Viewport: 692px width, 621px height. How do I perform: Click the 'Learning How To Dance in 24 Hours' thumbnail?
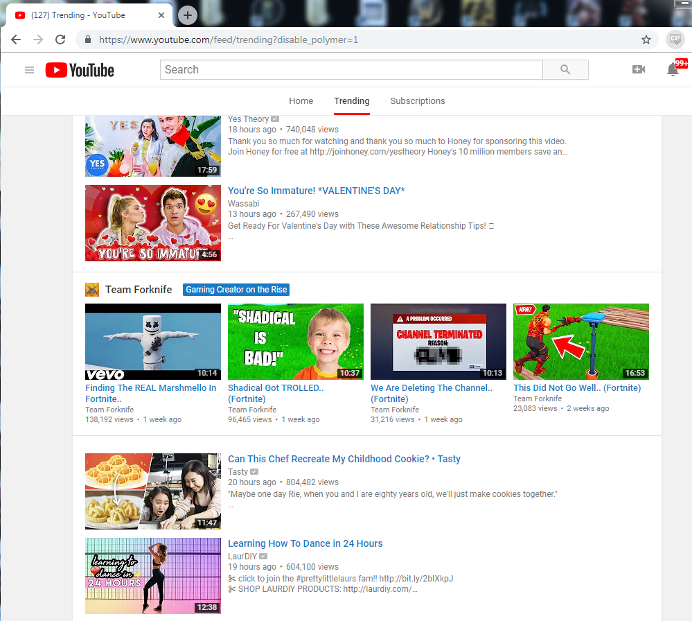pos(152,575)
